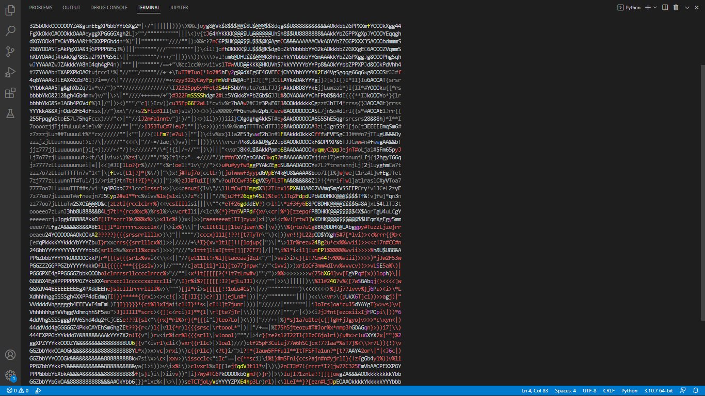Create a new terminal with the plus icon
This screenshot has height=396, width=705.
[x=648, y=8]
